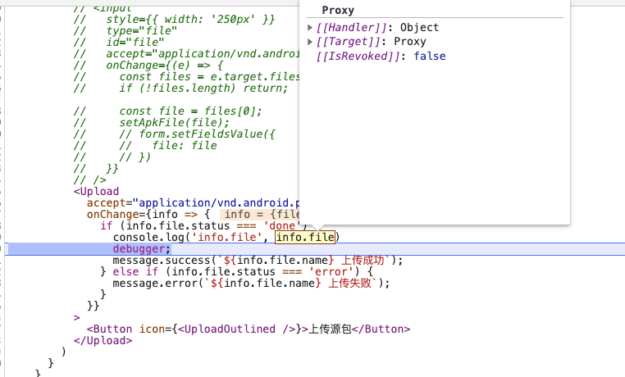Click the Object value of [[Handler]]
The image size is (625, 377).
point(419,28)
